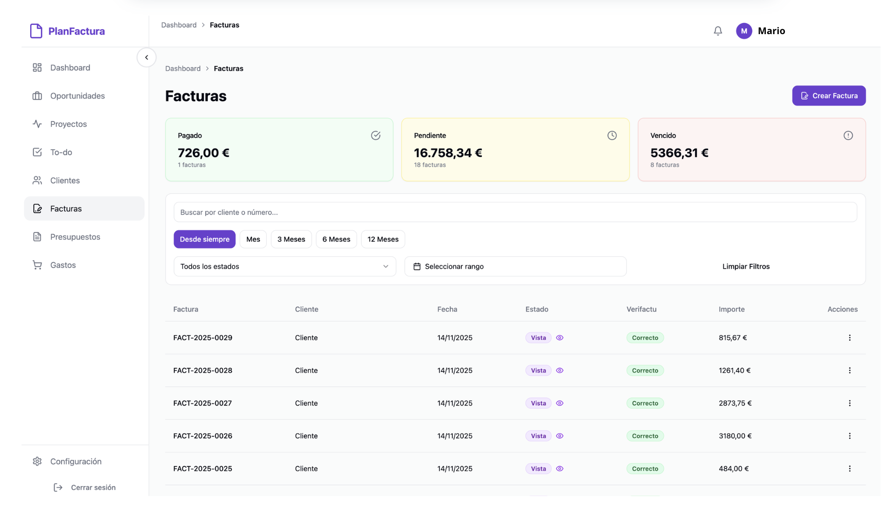Click the Correcto badge for FACT-2025-0025

(x=645, y=469)
